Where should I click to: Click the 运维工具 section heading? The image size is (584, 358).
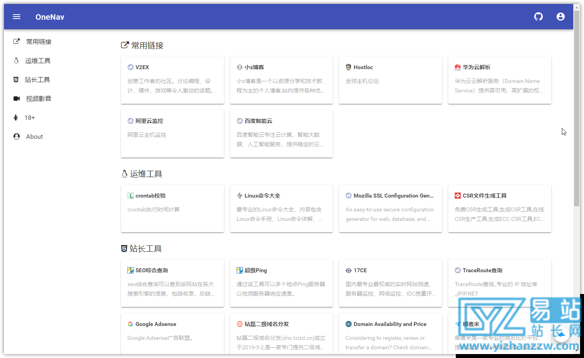(x=142, y=174)
